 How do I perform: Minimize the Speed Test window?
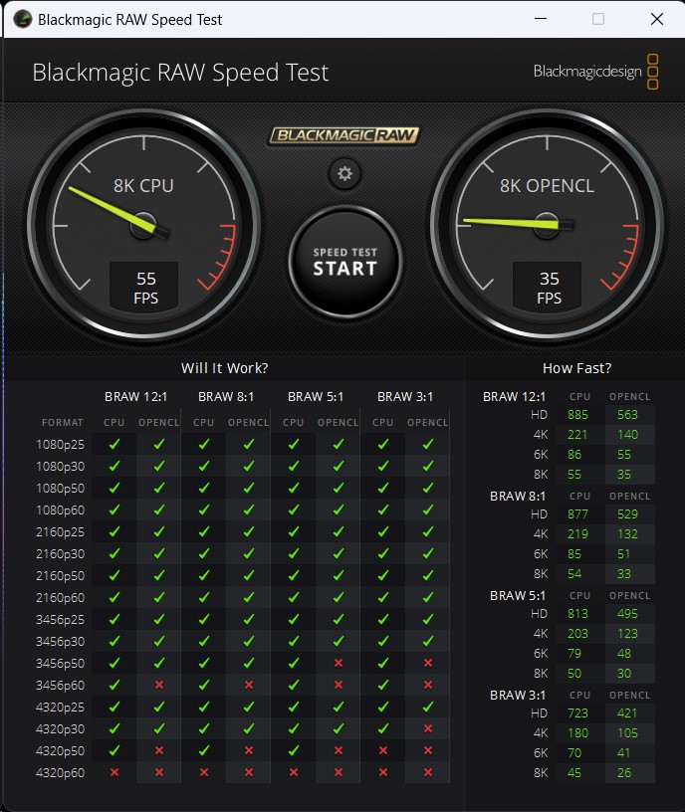pos(541,19)
